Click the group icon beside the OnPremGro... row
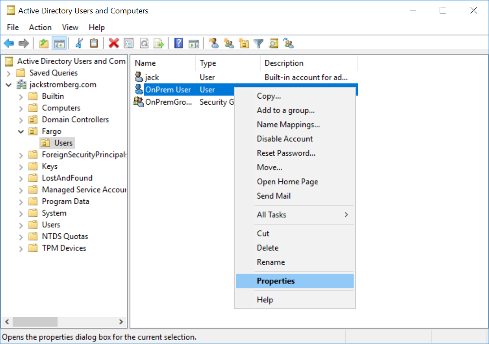Screen dimensions: 489x344 coord(139,102)
